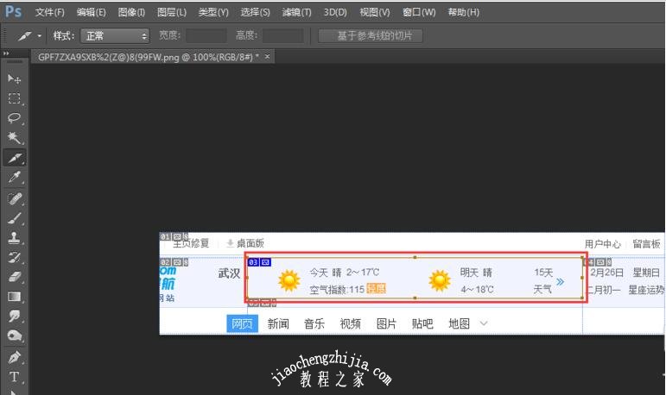The height and width of the screenshot is (395, 666).
Task: Select the History Brush tool
Action: [x=14, y=257]
